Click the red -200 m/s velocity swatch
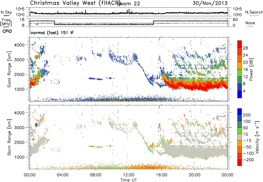263x182 pixels. tap(240, 163)
